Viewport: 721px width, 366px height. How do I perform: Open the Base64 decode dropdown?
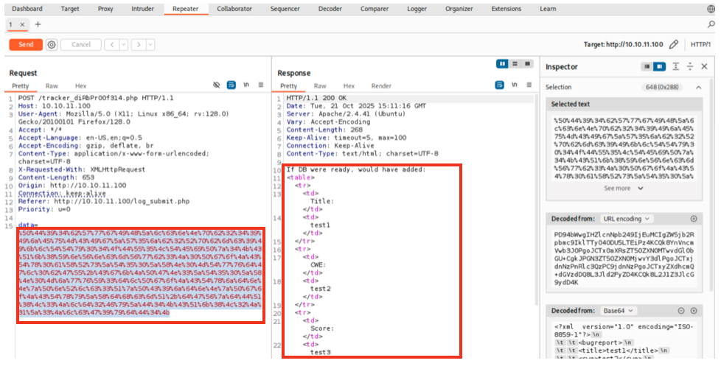(618, 311)
